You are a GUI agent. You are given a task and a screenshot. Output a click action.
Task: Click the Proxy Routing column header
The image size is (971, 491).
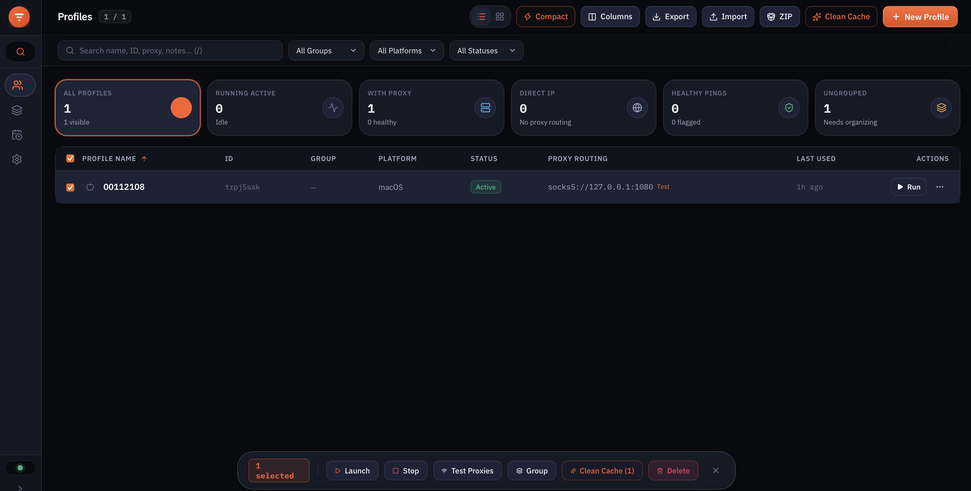click(x=578, y=159)
